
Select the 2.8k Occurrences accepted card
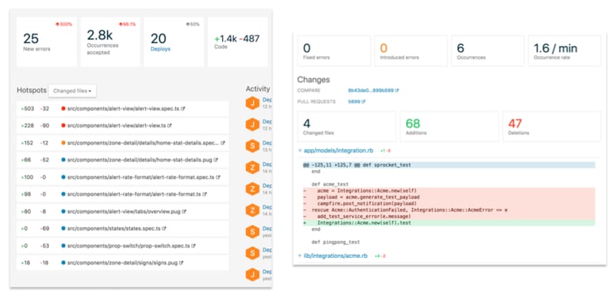110,42
